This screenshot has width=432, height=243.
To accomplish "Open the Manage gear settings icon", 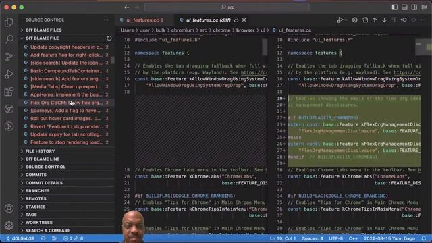I will point(9,225).
